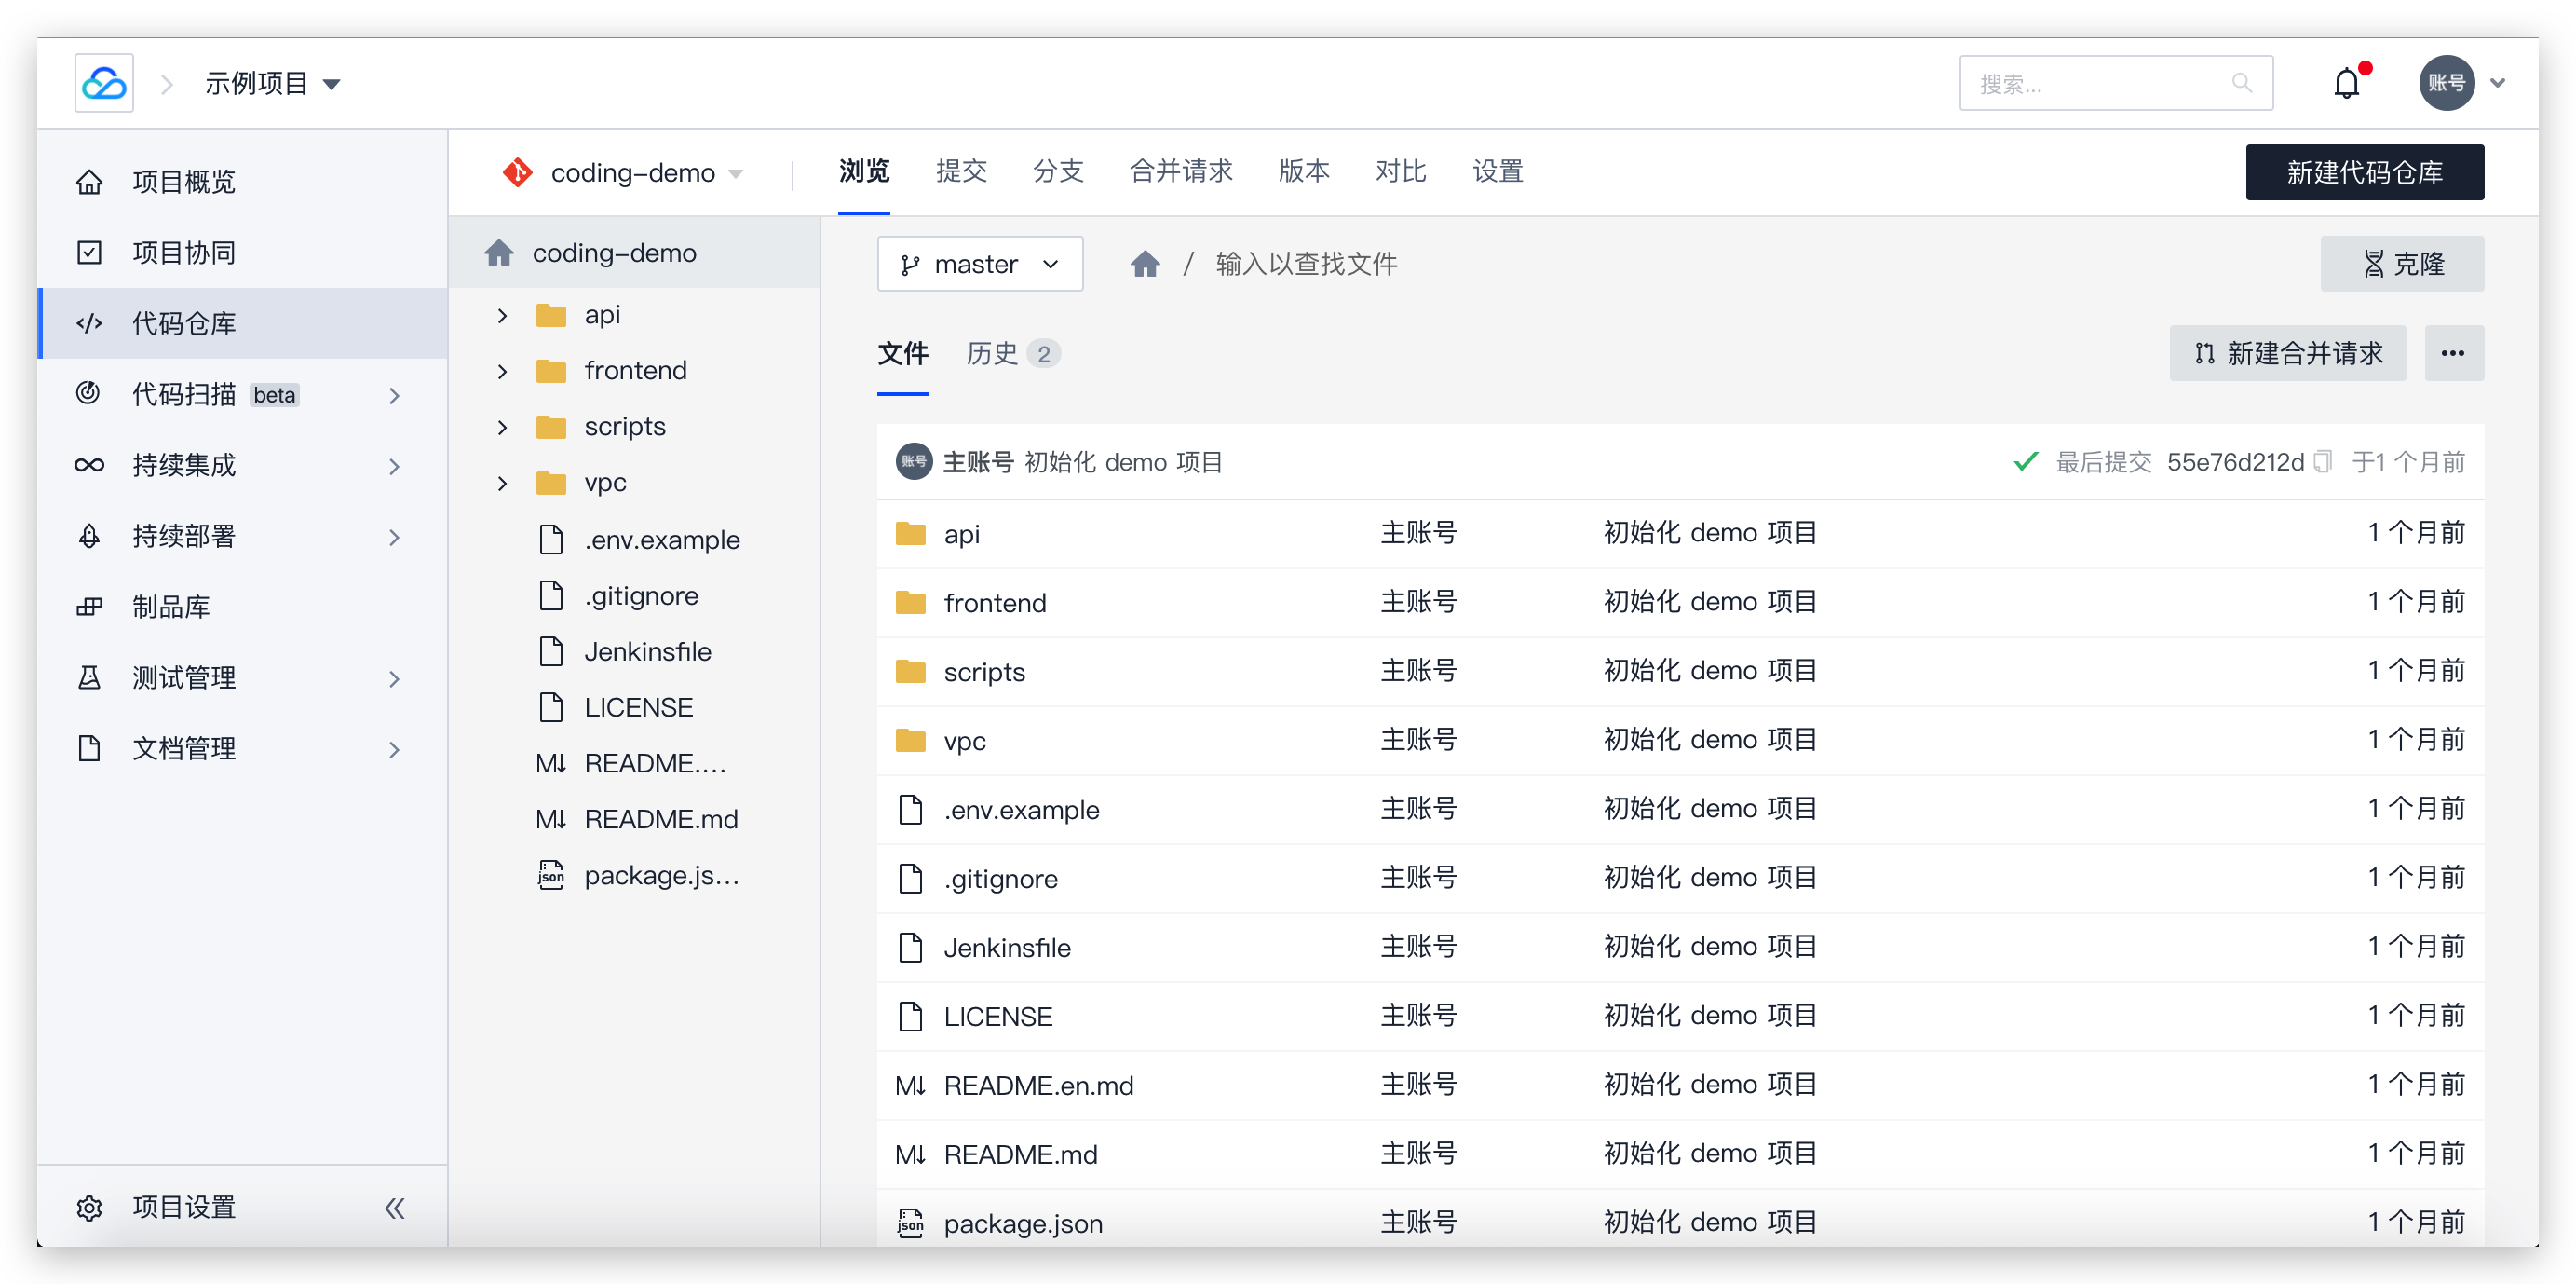Copy the commit hash 55e76d212d
The height and width of the screenshot is (1284, 2576).
2323,461
